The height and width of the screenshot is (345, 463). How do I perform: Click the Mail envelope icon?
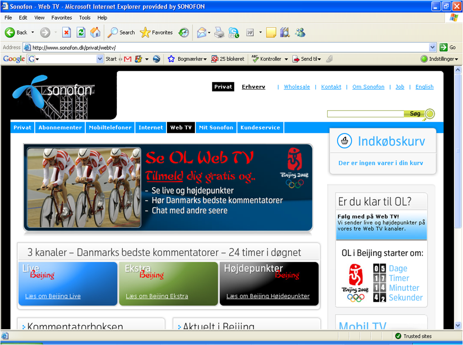pos(202,32)
